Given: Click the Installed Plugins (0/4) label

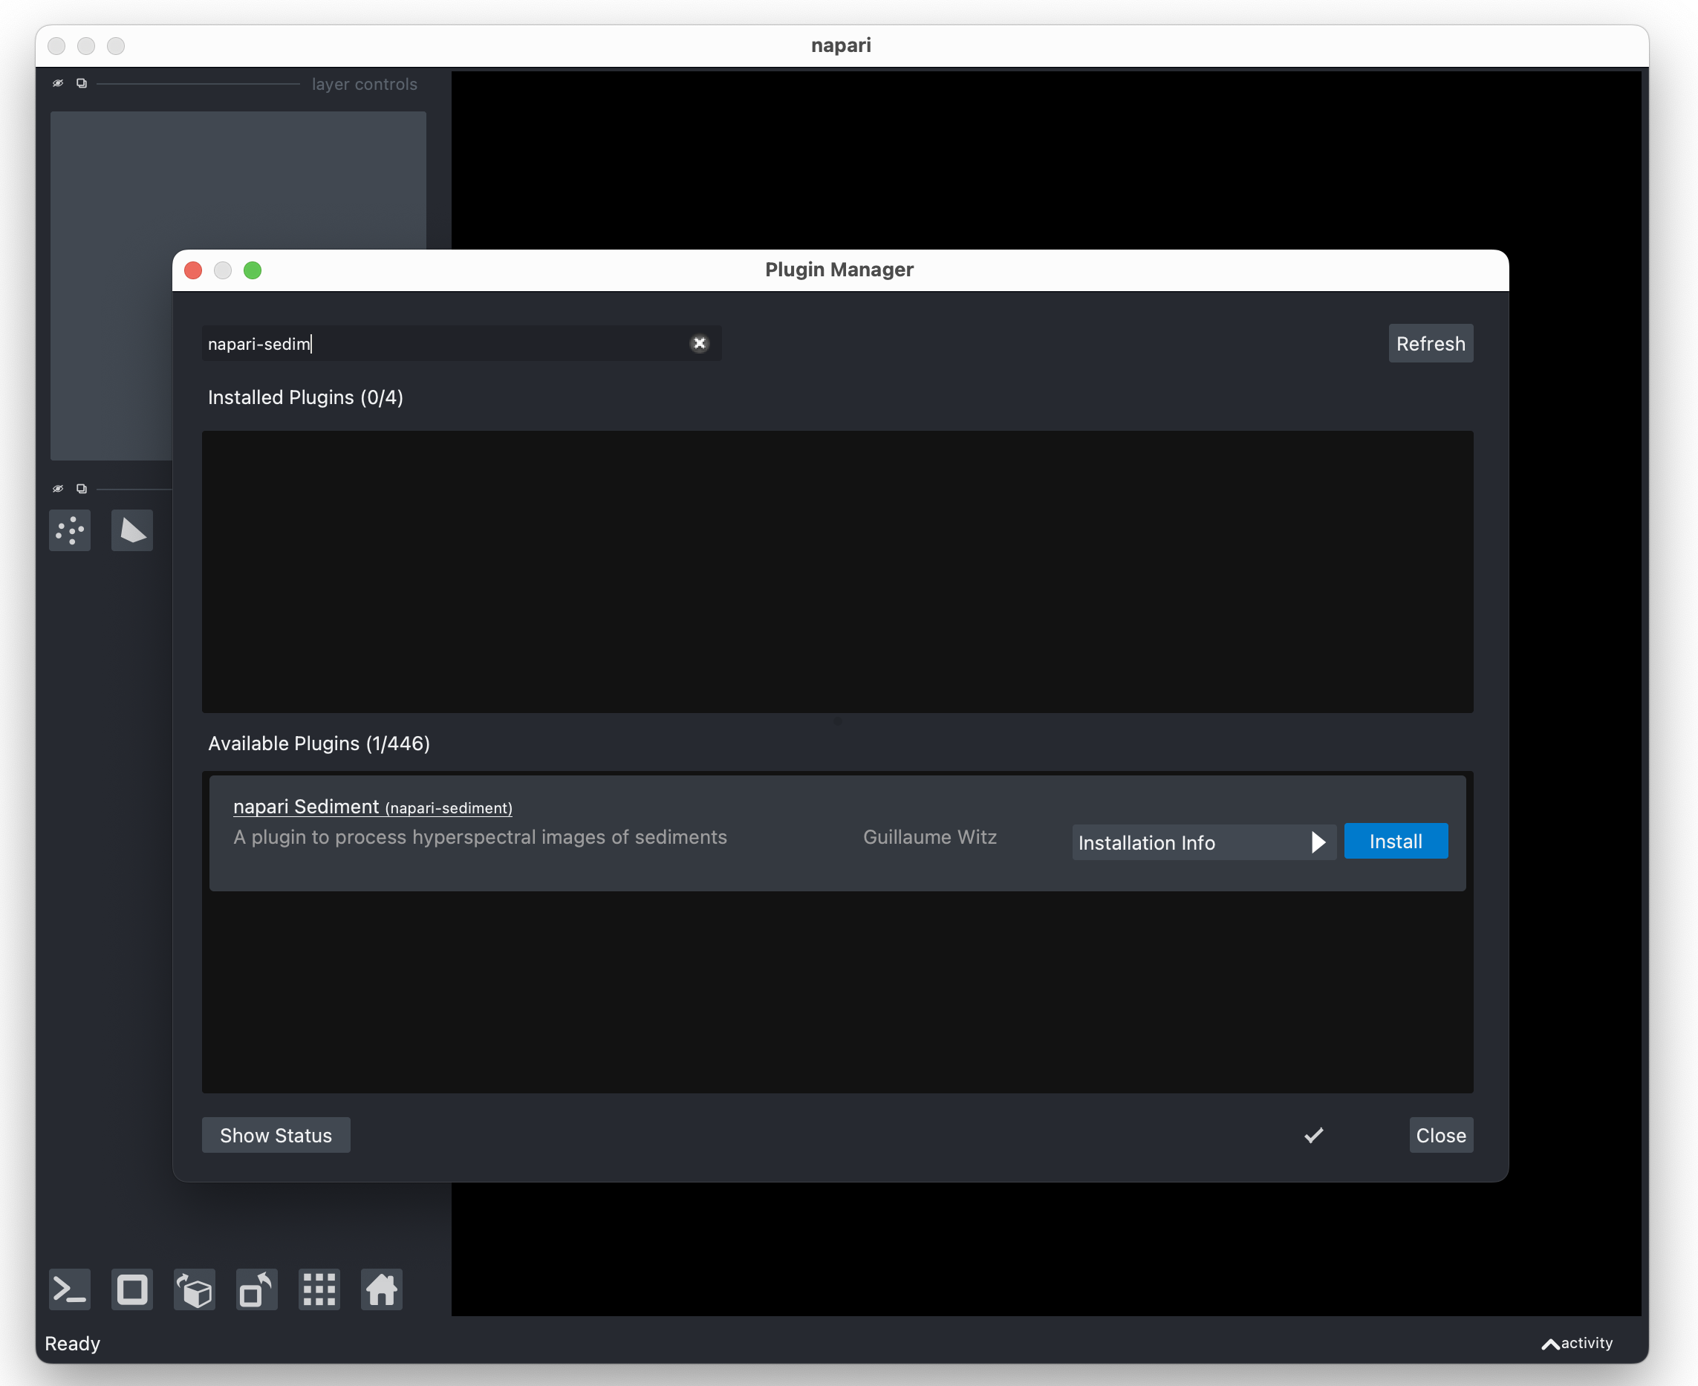Looking at the screenshot, I should tap(305, 397).
